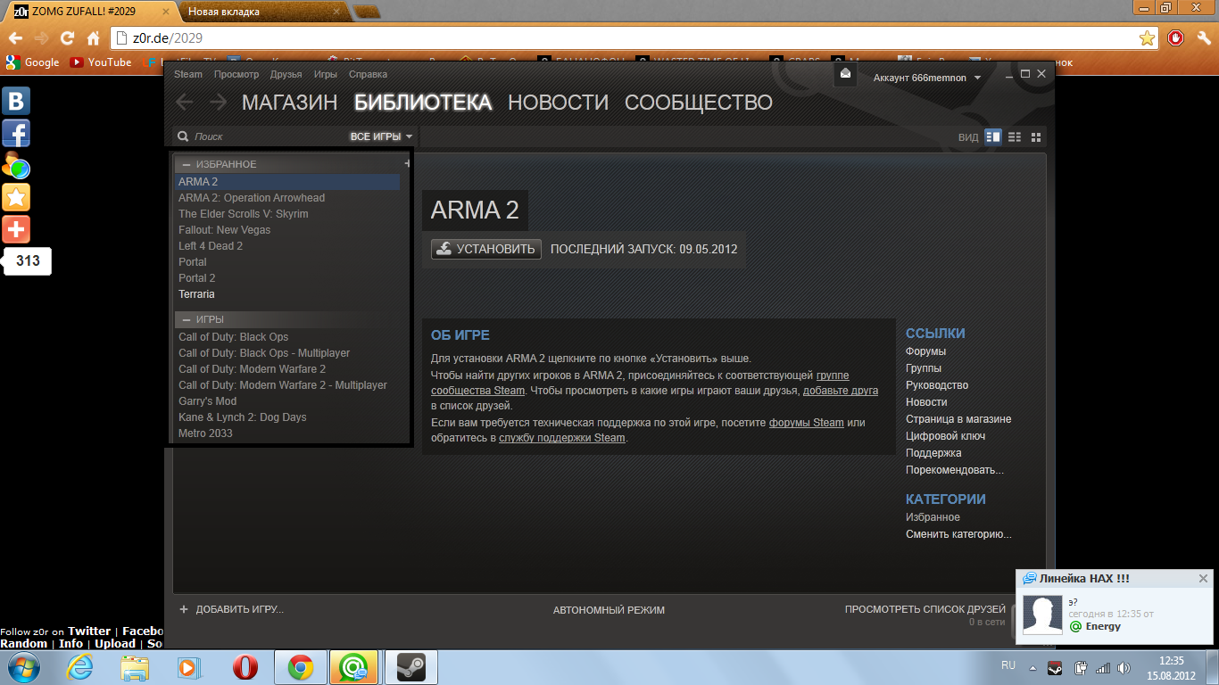Viewport: 1219px width, 685px height.
Task: Click Сменить категорию link
Action: coord(958,534)
